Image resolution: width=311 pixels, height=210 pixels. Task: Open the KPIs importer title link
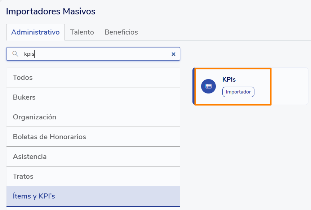[x=229, y=79]
